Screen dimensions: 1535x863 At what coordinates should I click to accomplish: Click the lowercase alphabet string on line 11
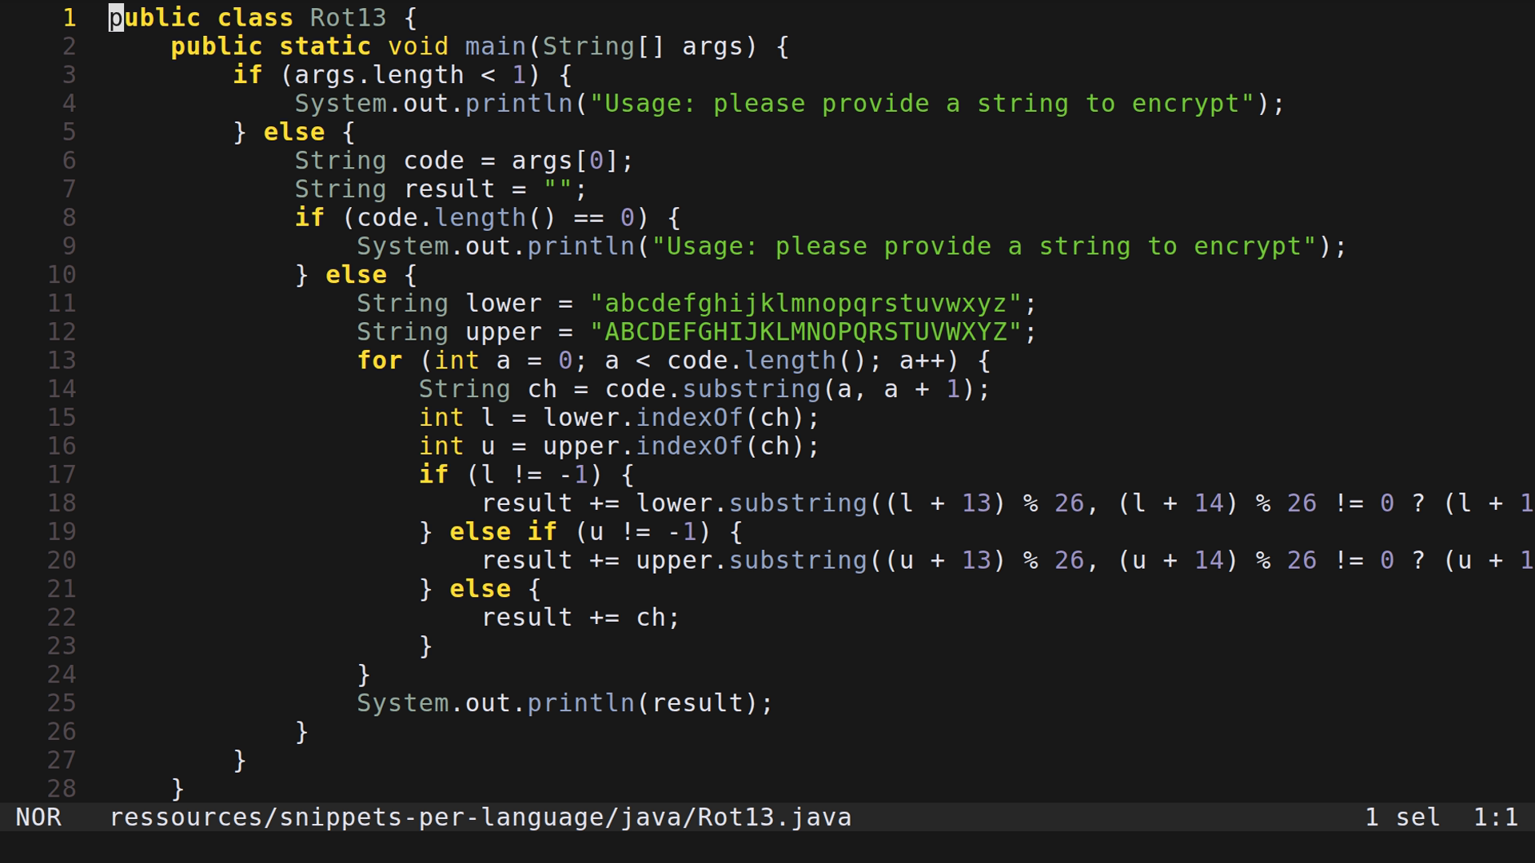point(812,303)
